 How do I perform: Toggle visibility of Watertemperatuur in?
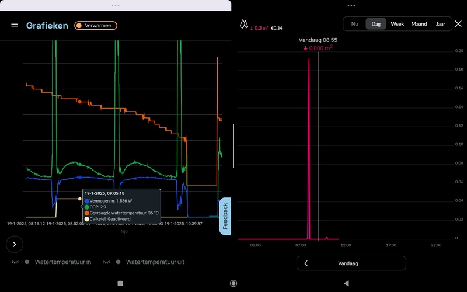[x=16, y=262]
